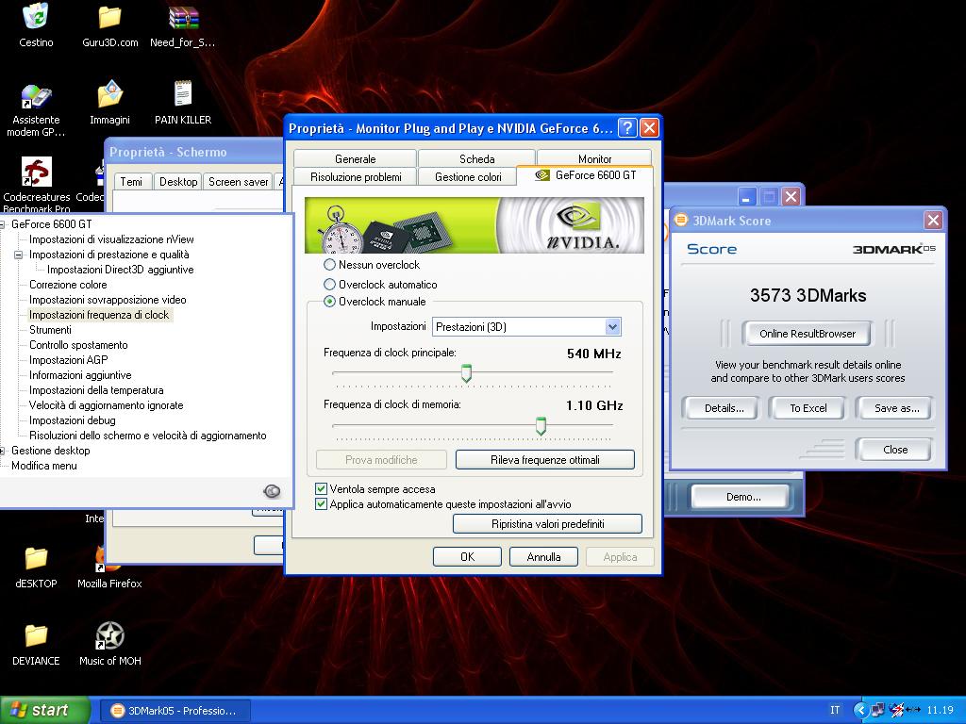This screenshot has height=724, width=966.
Task: Click the Frequenza di clock di memoria slider thumb
Action: pos(541,425)
